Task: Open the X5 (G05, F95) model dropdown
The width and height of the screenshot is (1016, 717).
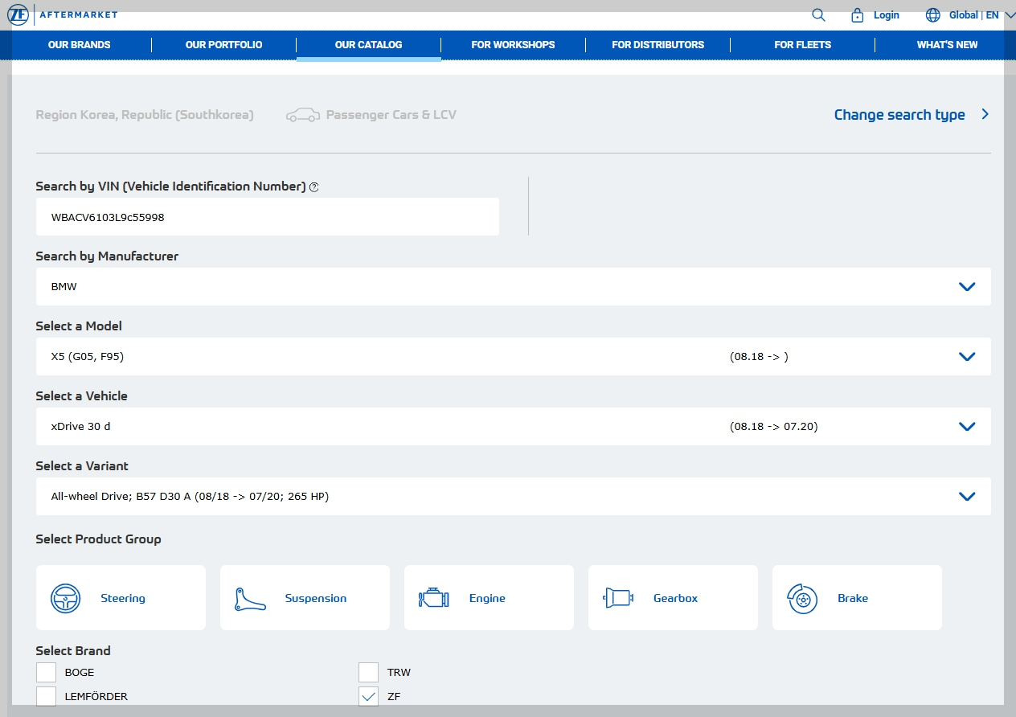Action: click(513, 356)
